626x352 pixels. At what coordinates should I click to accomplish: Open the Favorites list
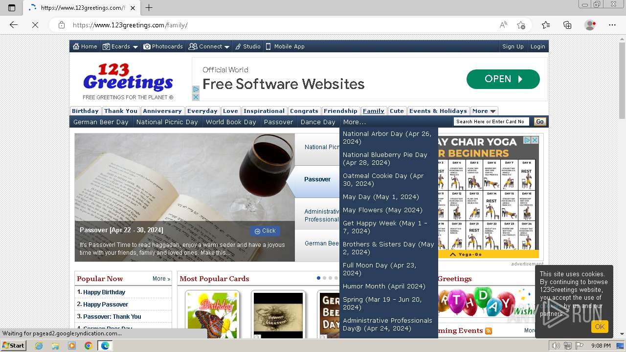click(546, 25)
